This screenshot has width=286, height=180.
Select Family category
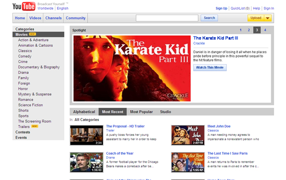(23, 78)
